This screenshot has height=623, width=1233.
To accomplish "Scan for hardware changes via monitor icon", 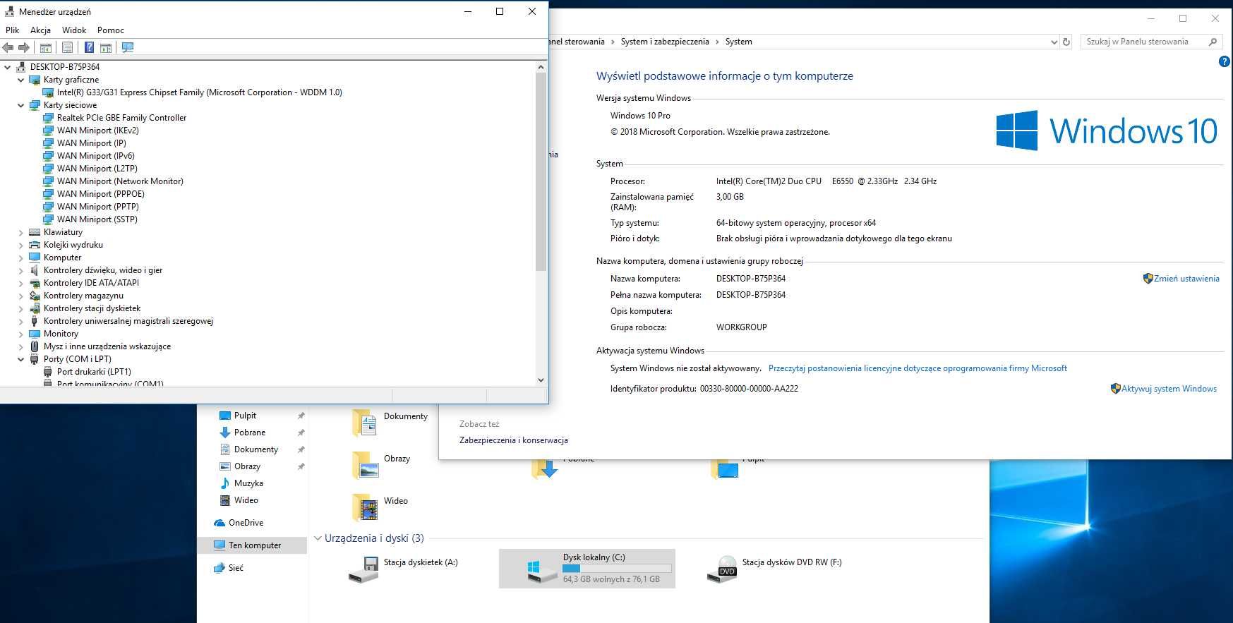I will point(128,47).
